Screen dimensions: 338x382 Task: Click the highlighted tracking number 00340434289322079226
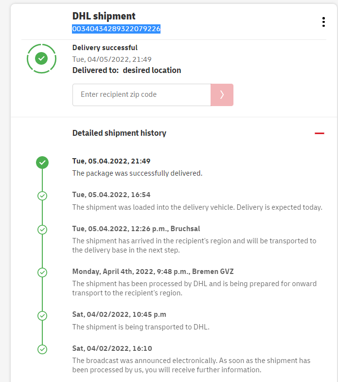tap(116, 29)
